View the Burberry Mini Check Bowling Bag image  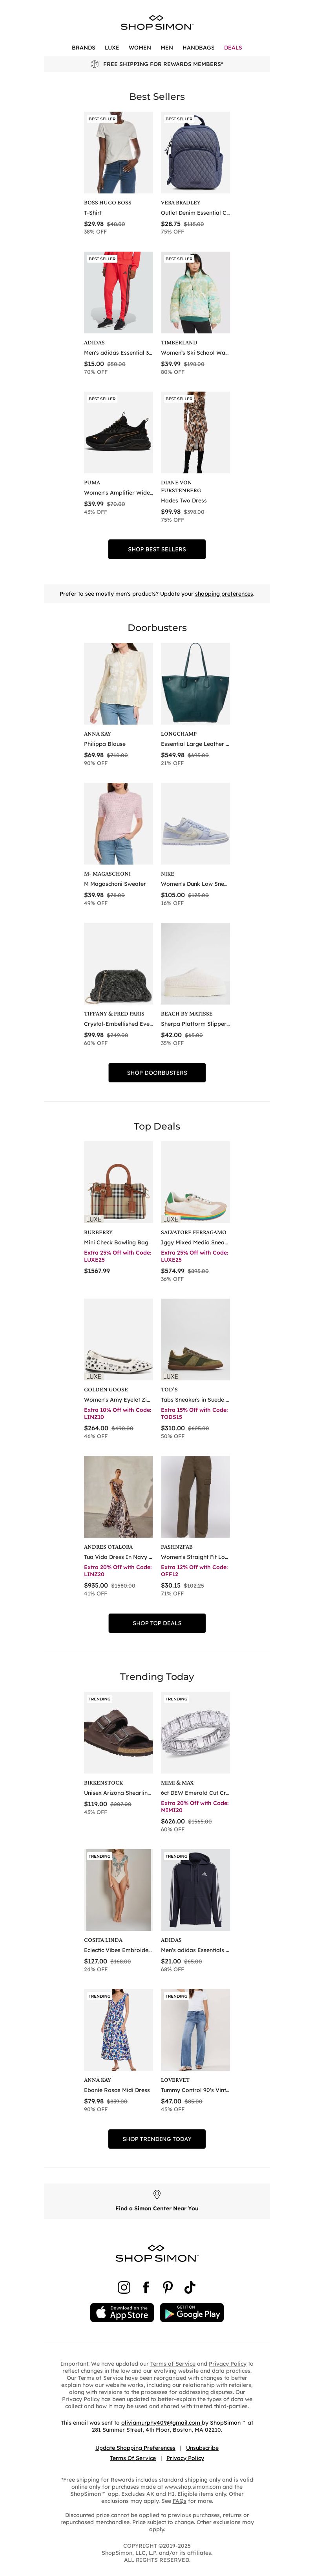[119, 1182]
